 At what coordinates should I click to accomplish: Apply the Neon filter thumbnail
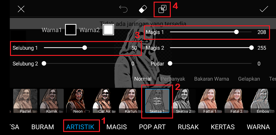click(x=78, y=101)
